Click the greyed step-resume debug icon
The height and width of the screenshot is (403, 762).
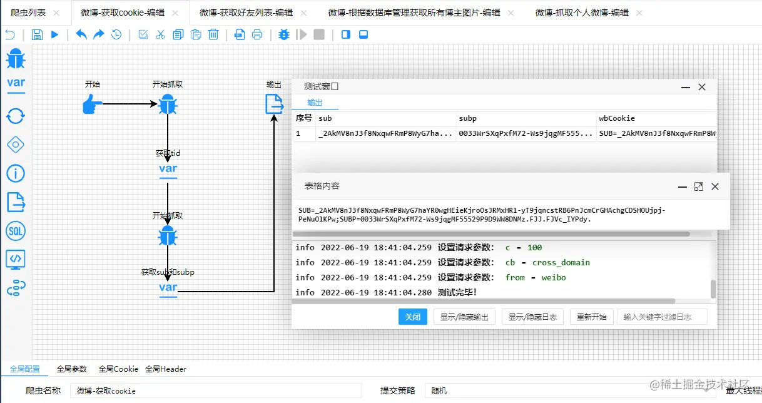pos(302,34)
